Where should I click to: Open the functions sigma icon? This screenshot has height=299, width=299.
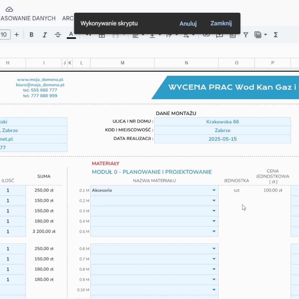275,35
